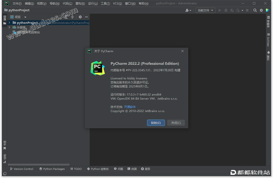Hide the project panel with minus icon

86,17
